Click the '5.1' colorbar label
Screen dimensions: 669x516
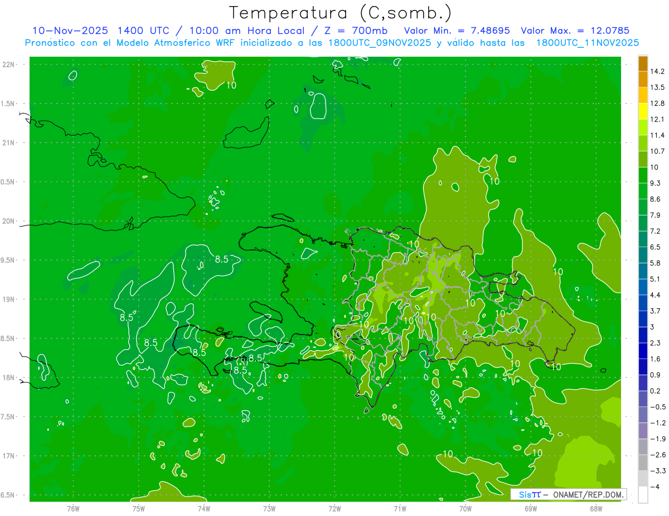coord(655,279)
